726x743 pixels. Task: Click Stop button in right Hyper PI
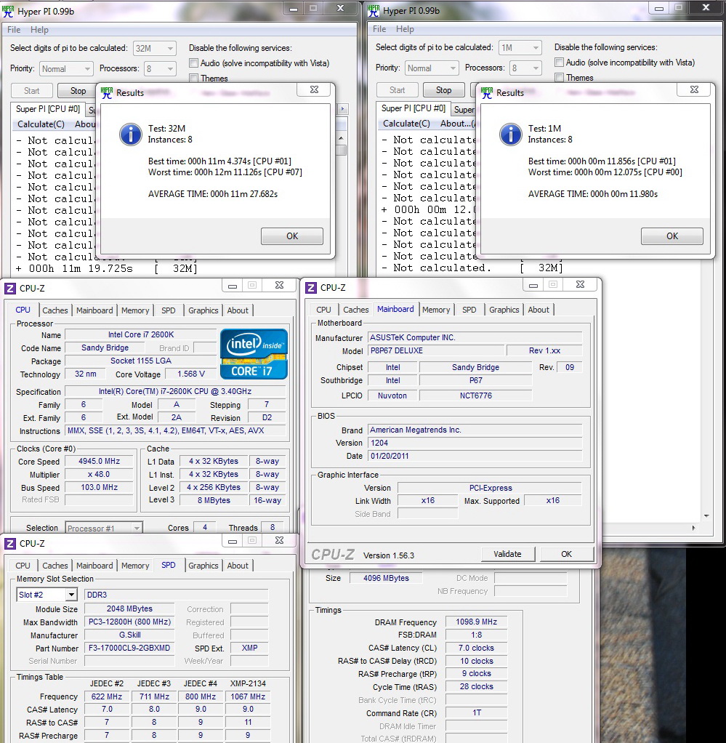443,90
